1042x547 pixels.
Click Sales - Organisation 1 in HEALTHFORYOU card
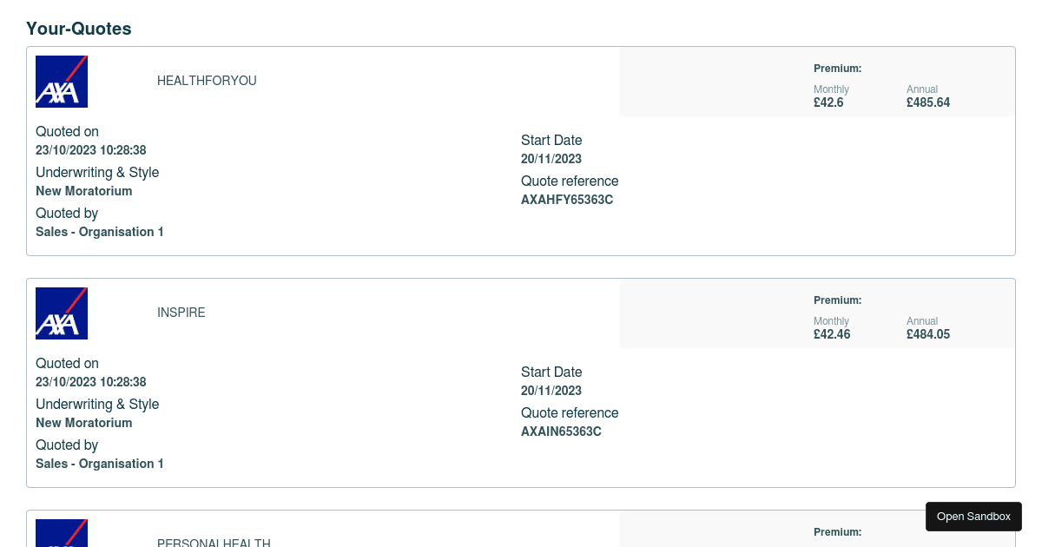[x=100, y=232]
